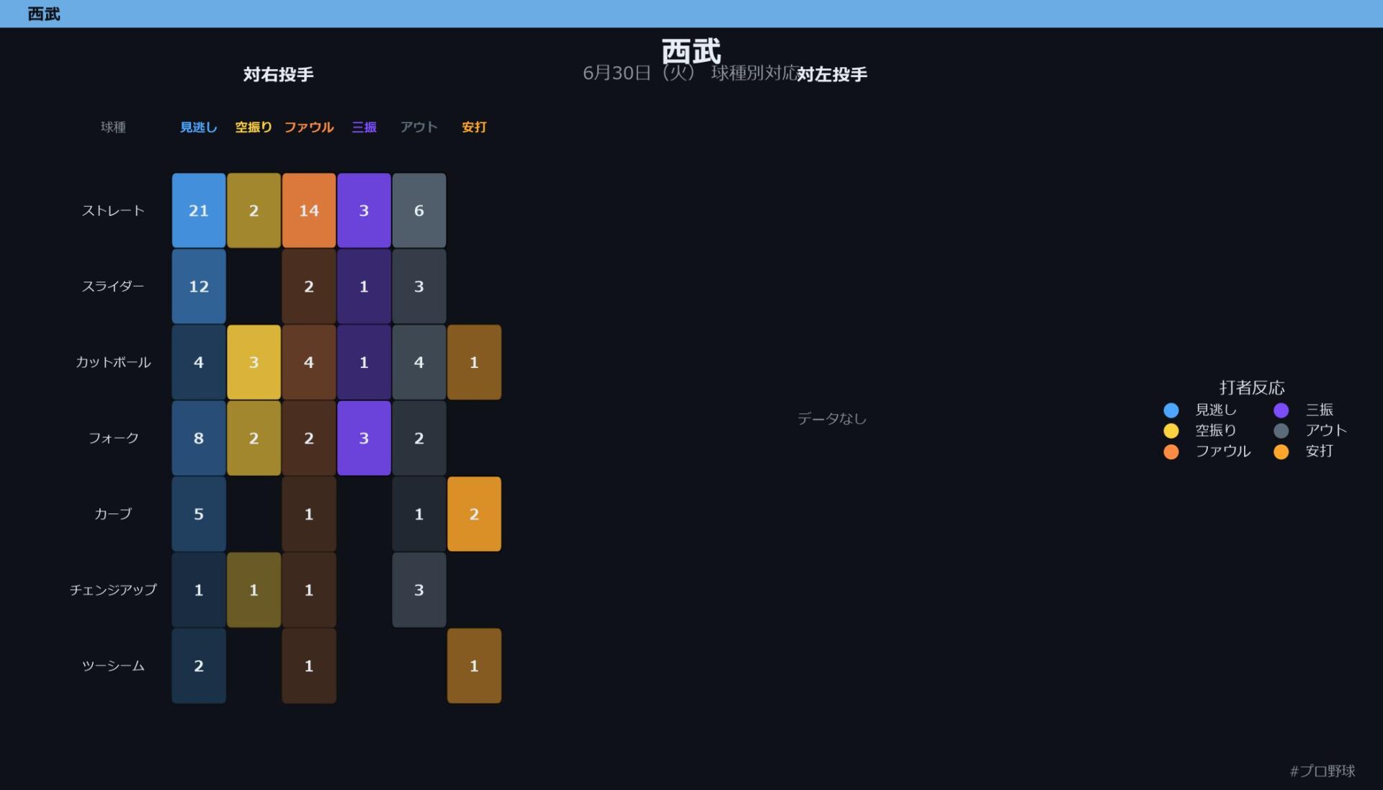Select the 6月30日（火） date subtitle
The image size is (1383, 790).
coord(639,73)
